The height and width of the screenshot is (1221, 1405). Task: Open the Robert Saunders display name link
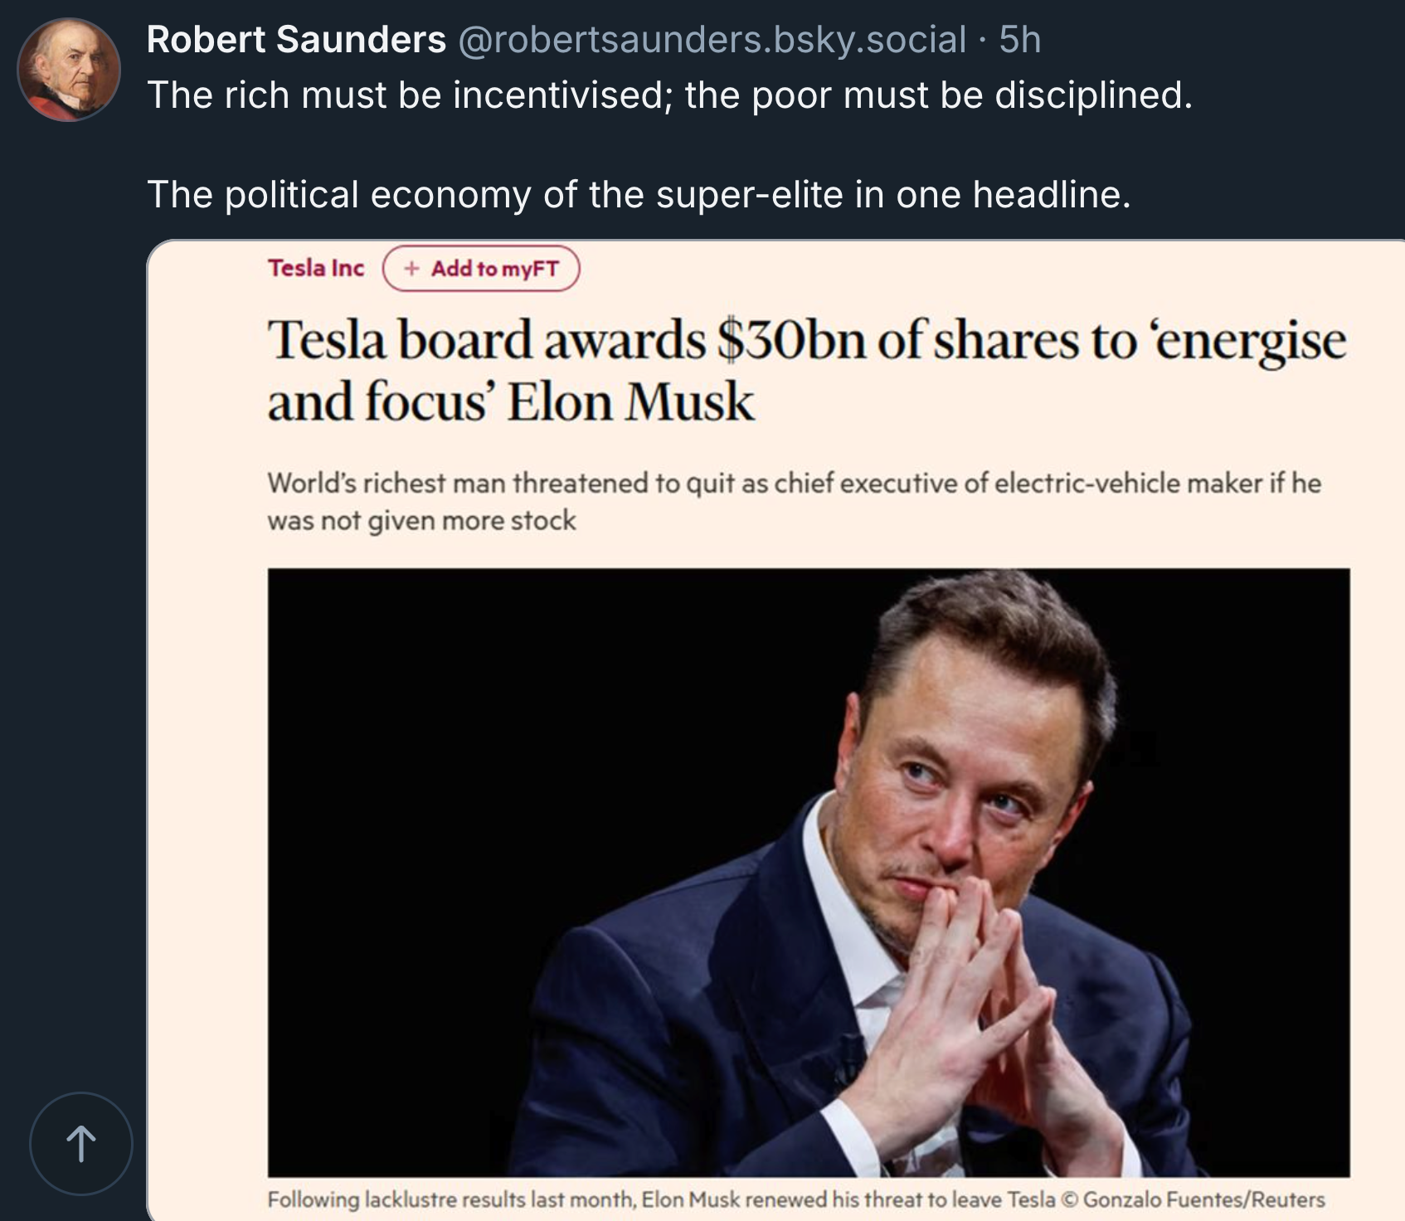point(296,40)
